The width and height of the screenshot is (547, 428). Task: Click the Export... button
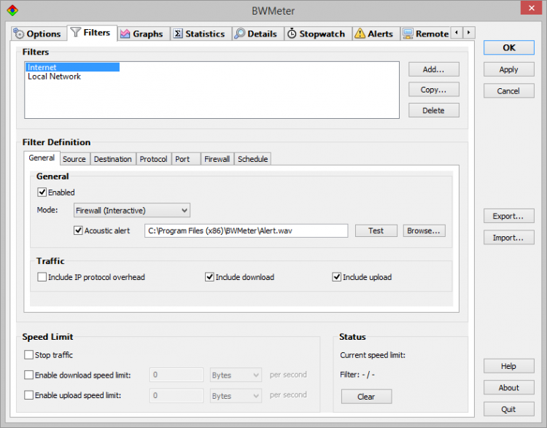click(508, 216)
